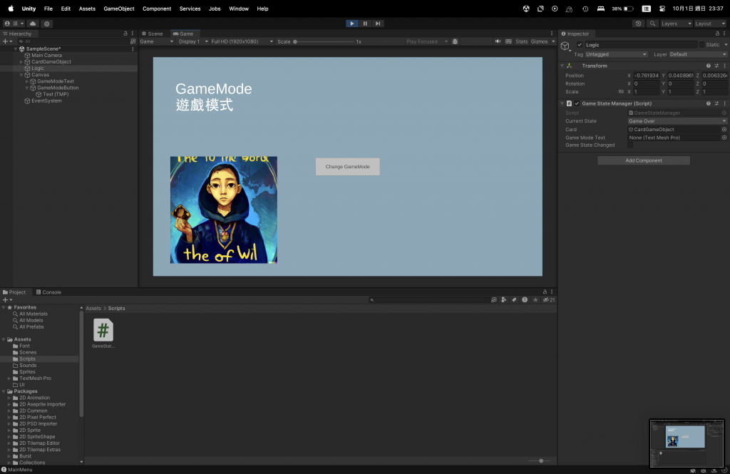Start Play mode with the play button
The width and height of the screenshot is (730, 474).
(352, 24)
